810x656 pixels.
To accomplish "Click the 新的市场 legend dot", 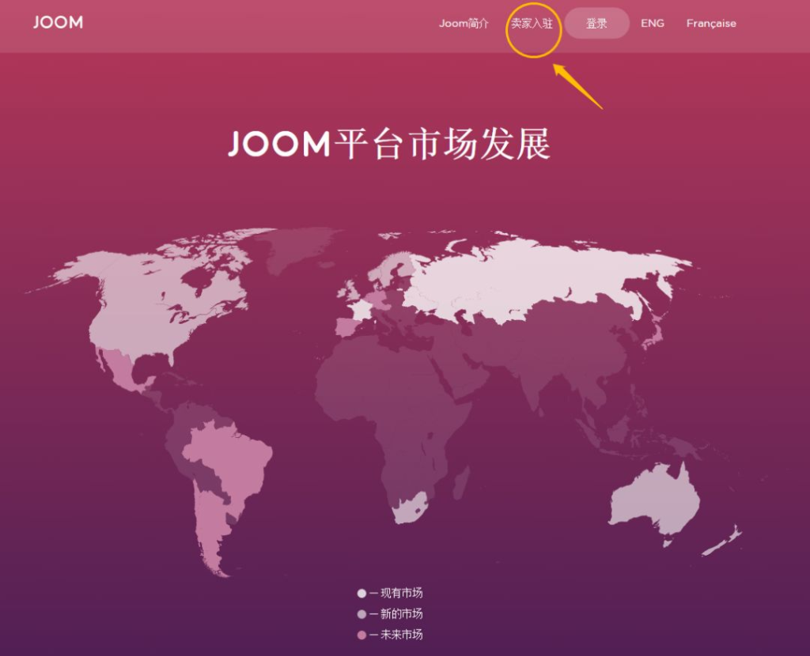I will tap(361, 614).
